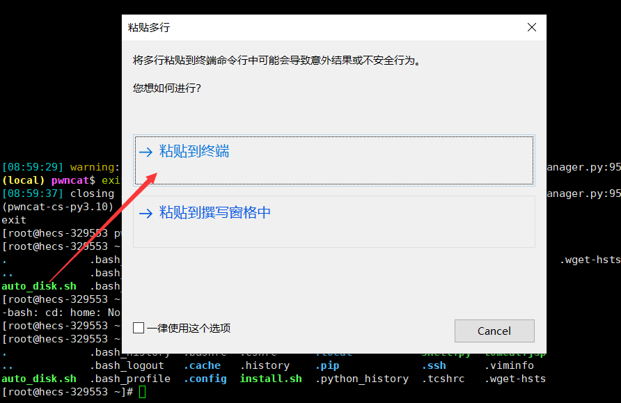The width and height of the screenshot is (621, 403).
Task: Click the .wget-hsts filename
Action: tap(515, 378)
